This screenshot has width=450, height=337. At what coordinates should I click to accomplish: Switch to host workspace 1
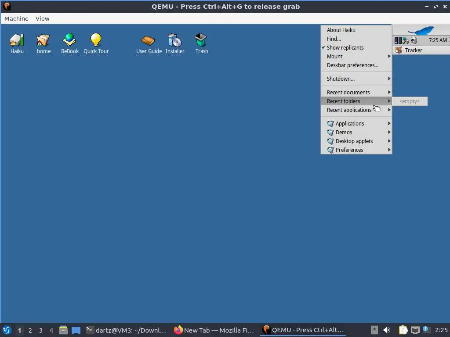click(x=19, y=330)
